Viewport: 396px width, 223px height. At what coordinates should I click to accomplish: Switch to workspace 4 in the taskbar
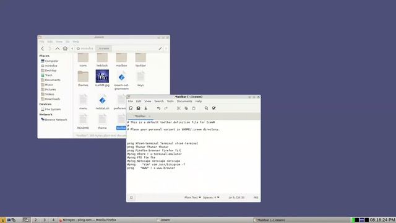(53, 220)
